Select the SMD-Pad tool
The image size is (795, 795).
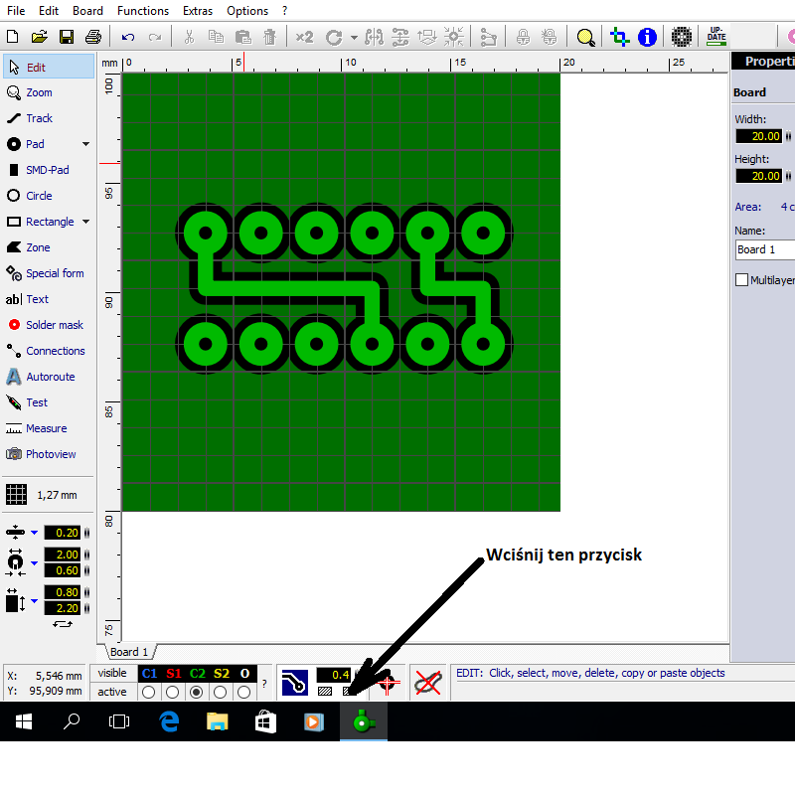click(x=47, y=170)
